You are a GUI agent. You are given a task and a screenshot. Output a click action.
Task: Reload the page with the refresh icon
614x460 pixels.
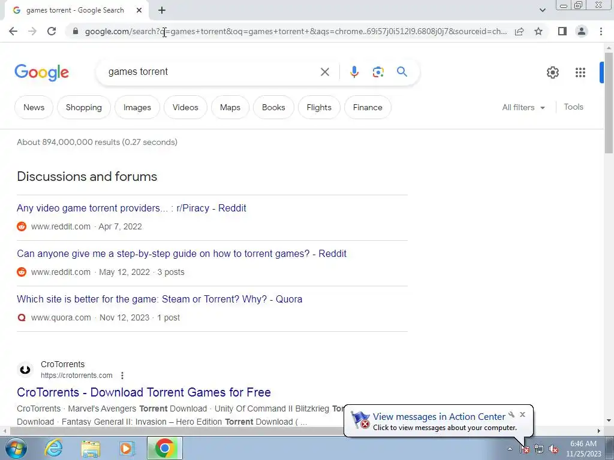52,31
